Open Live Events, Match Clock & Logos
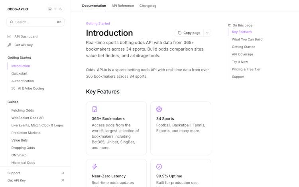 (37, 125)
